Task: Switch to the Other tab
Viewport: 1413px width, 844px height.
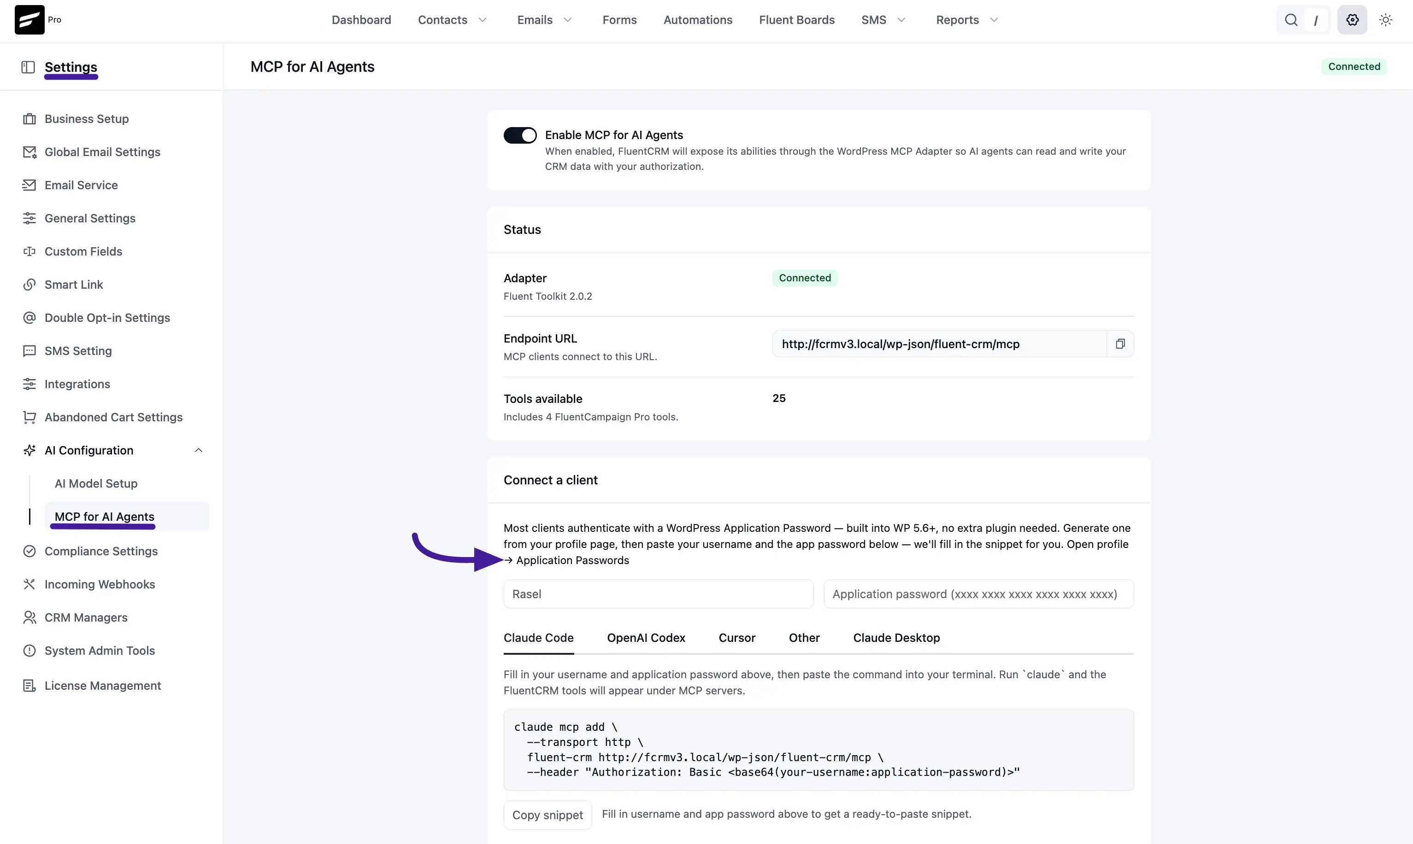Action: point(804,638)
